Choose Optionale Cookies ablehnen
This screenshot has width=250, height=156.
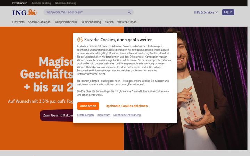pos(127,106)
